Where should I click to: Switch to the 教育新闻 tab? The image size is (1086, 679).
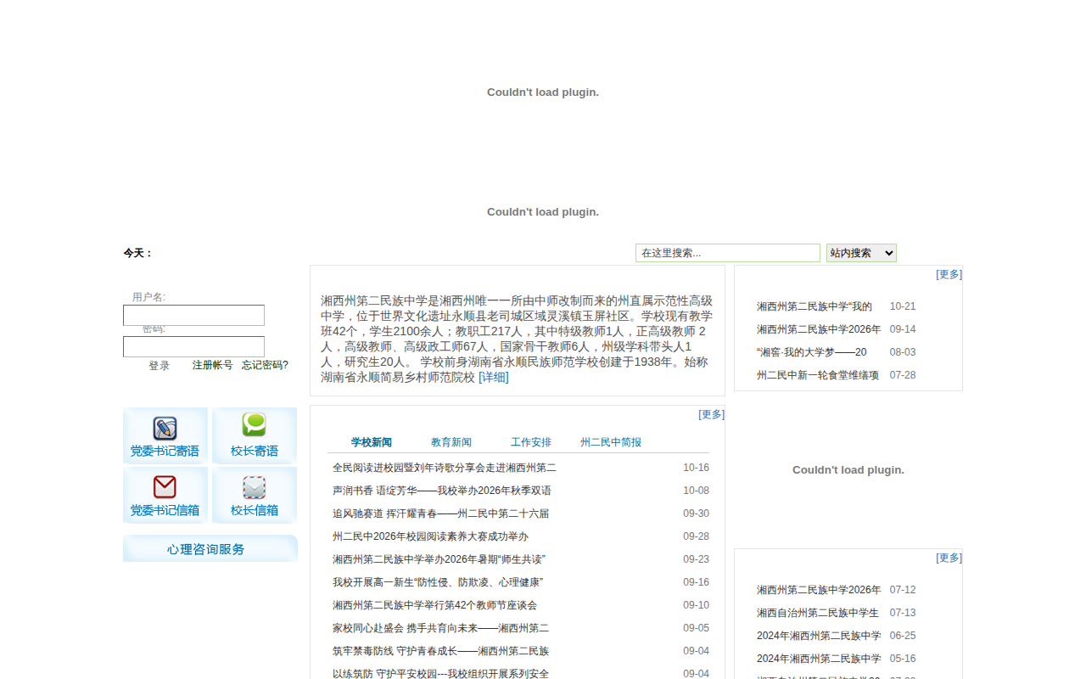pyautogui.click(x=451, y=442)
